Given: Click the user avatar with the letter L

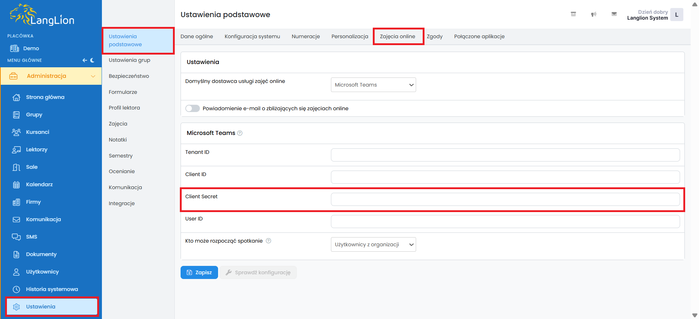Looking at the screenshot, I should pyautogui.click(x=676, y=15).
